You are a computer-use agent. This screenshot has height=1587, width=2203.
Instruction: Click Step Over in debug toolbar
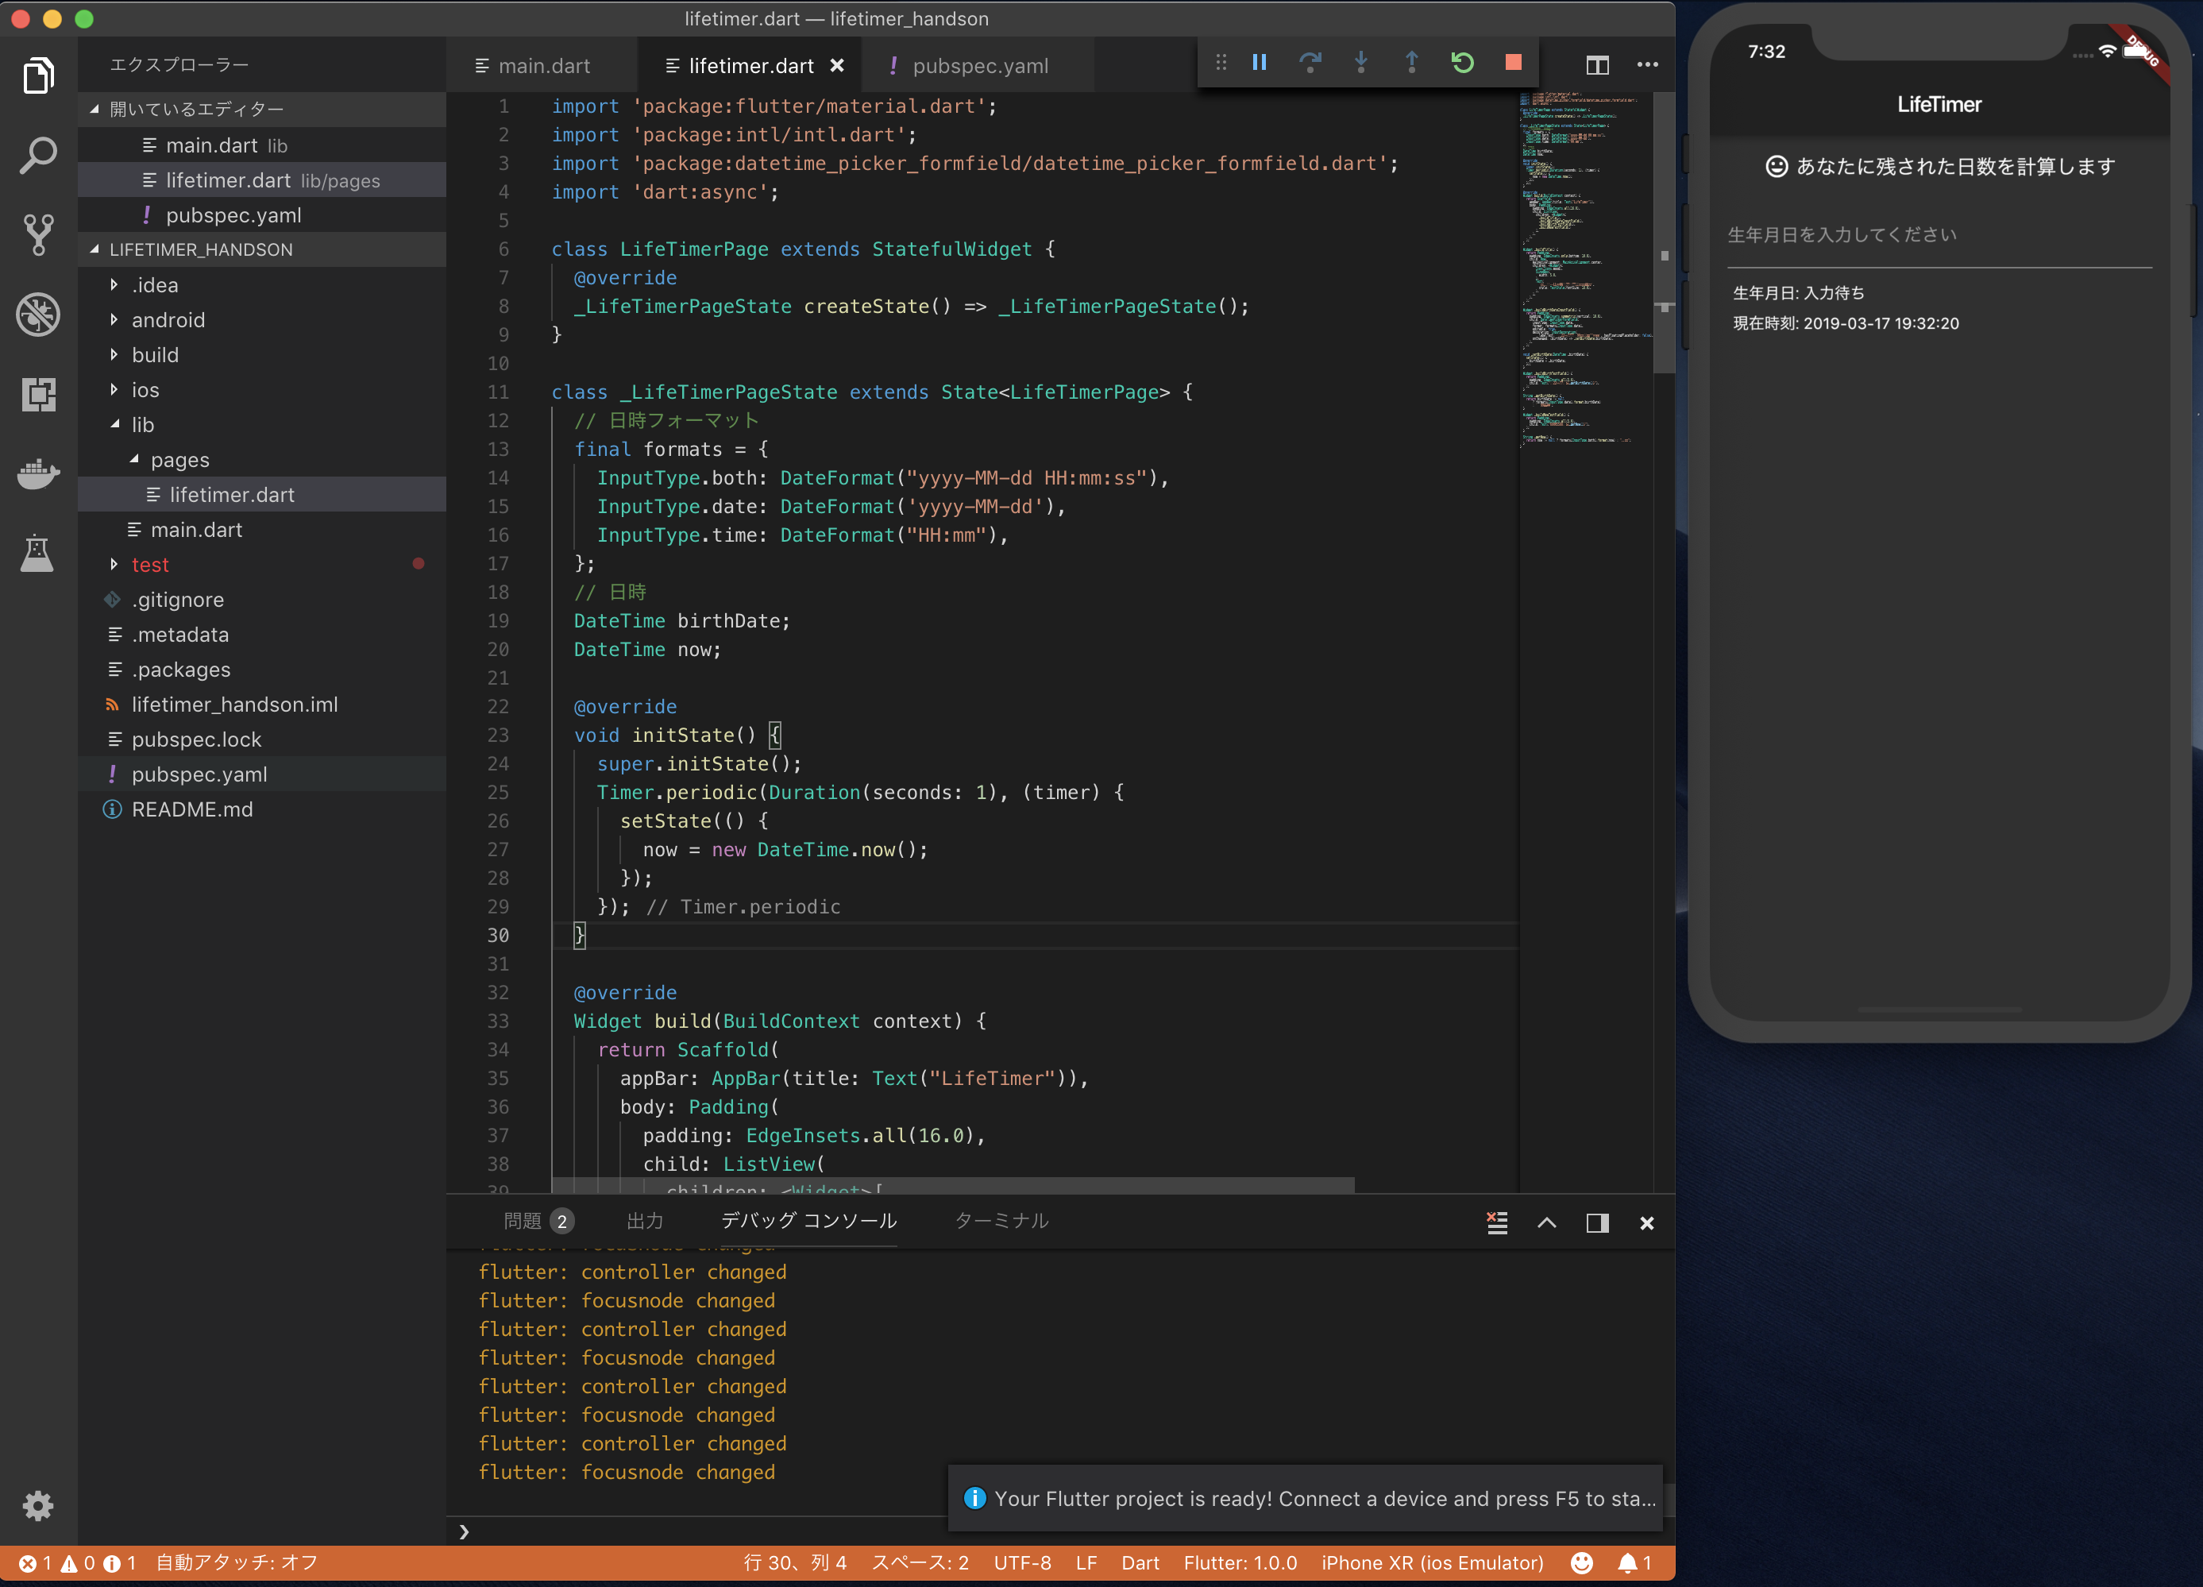(1310, 63)
